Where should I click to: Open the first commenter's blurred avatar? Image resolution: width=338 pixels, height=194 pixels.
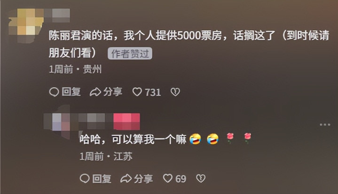click(x=26, y=25)
